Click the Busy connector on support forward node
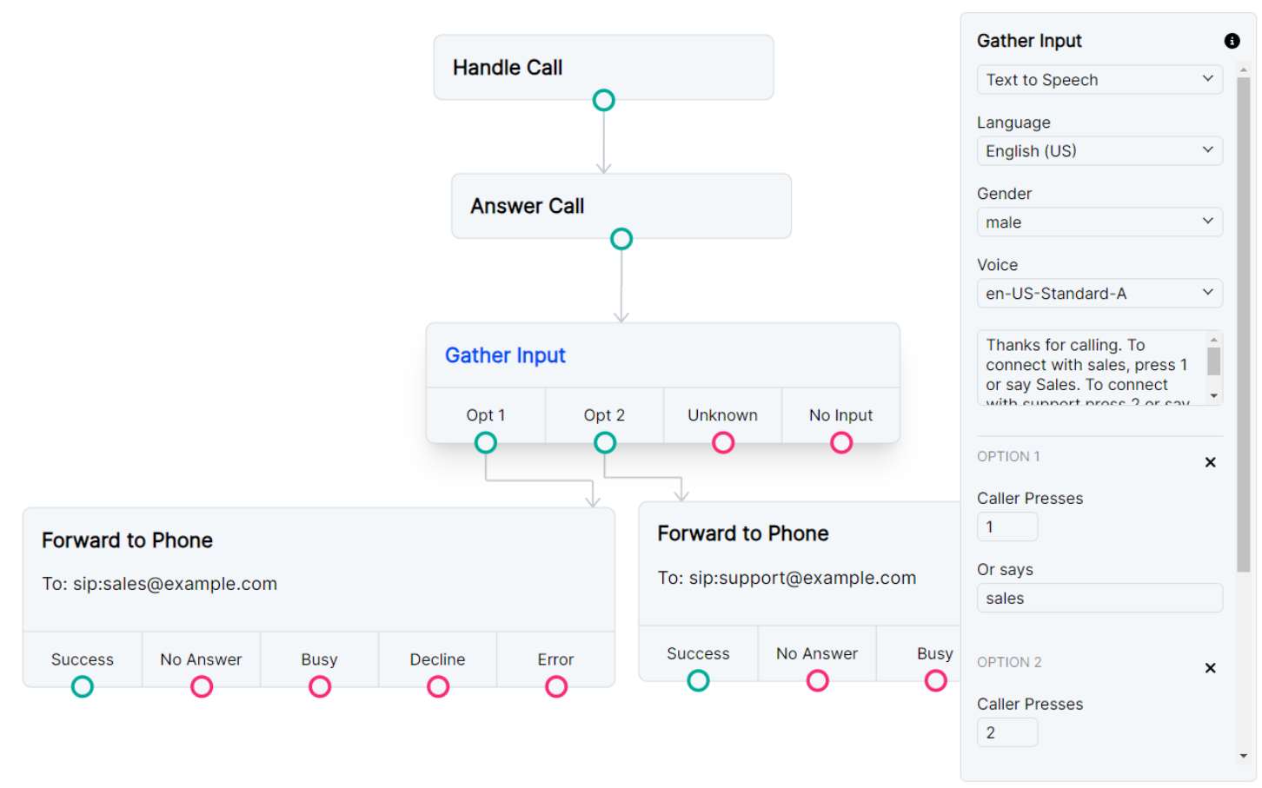The width and height of the screenshot is (1262, 788). (x=935, y=680)
